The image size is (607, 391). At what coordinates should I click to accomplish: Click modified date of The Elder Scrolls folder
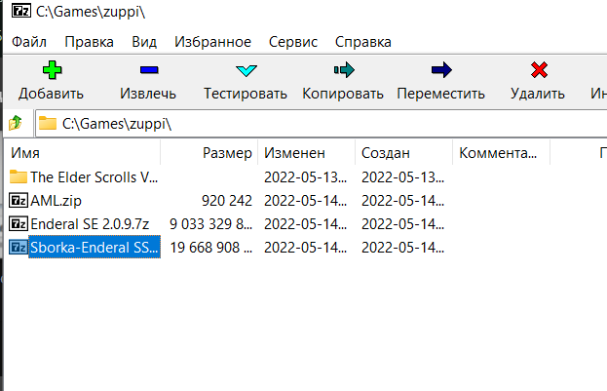305,177
